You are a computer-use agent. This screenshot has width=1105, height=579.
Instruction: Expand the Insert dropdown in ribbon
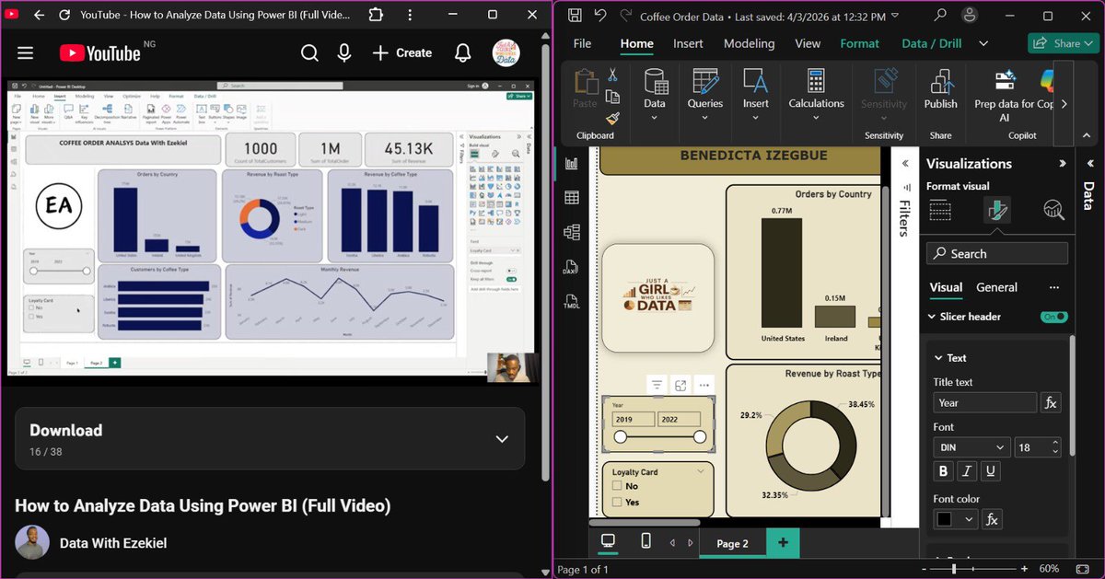tap(756, 118)
